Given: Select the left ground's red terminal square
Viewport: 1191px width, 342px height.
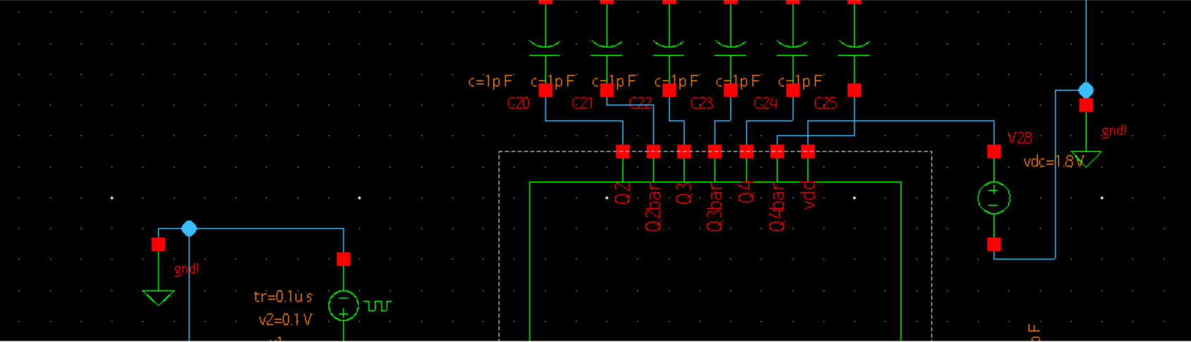Looking at the screenshot, I should (x=159, y=244).
